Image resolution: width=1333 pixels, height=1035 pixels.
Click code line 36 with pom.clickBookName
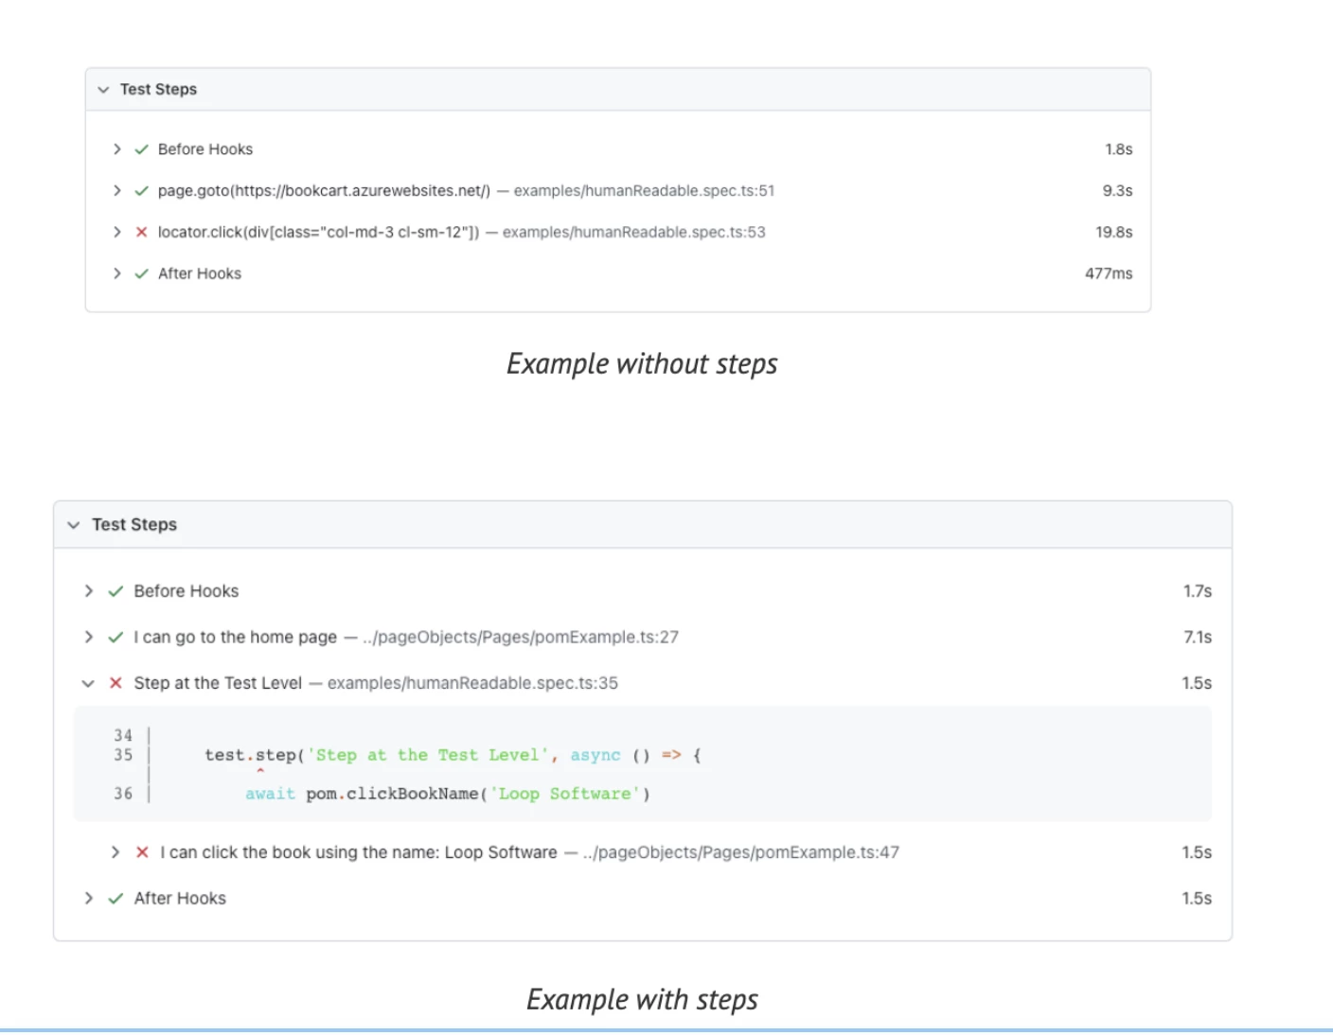447,794
